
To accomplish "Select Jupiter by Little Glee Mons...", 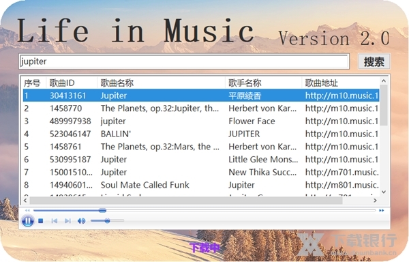I will pos(201,160).
